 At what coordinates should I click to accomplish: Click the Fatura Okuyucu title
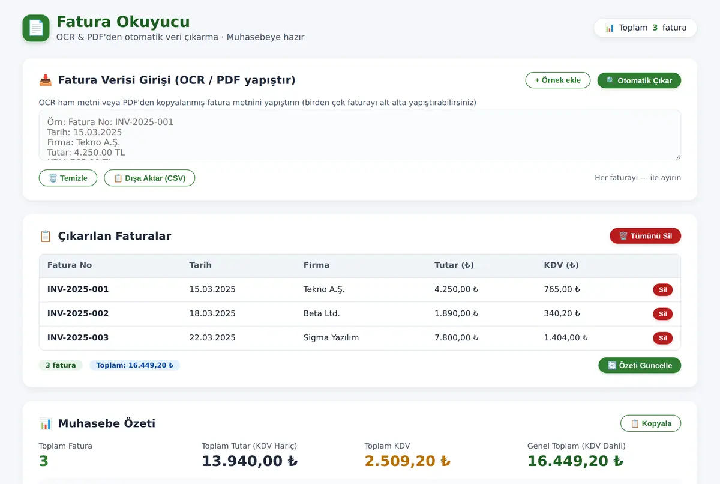(123, 22)
